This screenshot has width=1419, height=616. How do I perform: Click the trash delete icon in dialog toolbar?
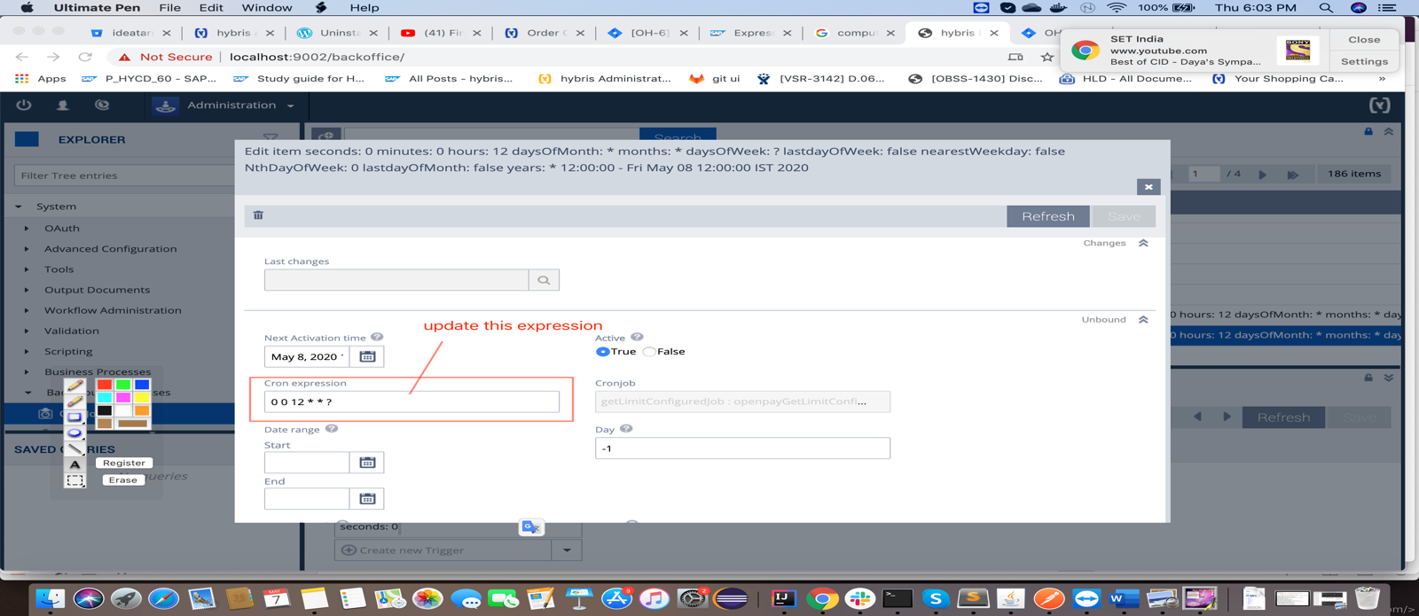[258, 215]
